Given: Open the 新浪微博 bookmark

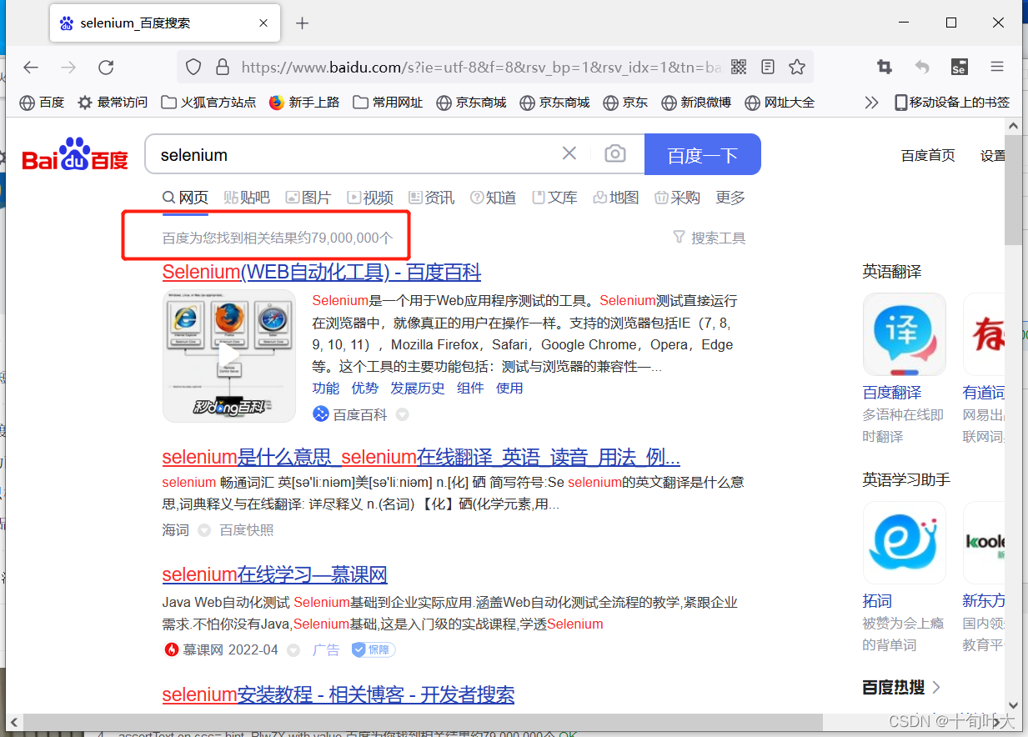Looking at the screenshot, I should (696, 102).
